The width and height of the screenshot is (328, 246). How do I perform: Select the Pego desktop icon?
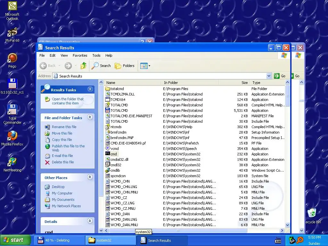point(12,61)
